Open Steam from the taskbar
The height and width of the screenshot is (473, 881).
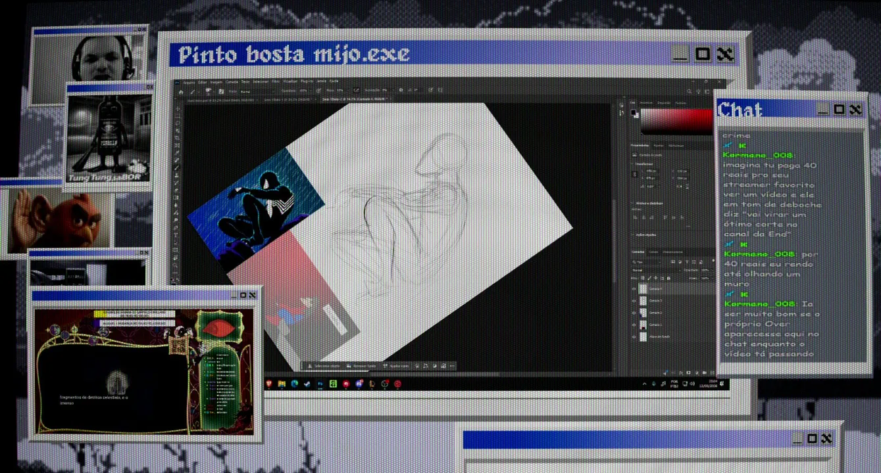tap(307, 384)
